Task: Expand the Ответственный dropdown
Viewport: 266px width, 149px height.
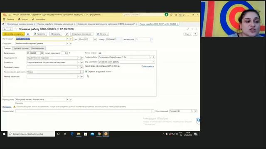Action: click(x=193, y=111)
